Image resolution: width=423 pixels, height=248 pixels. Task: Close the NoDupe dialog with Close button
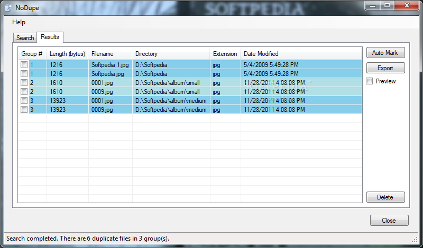389,220
